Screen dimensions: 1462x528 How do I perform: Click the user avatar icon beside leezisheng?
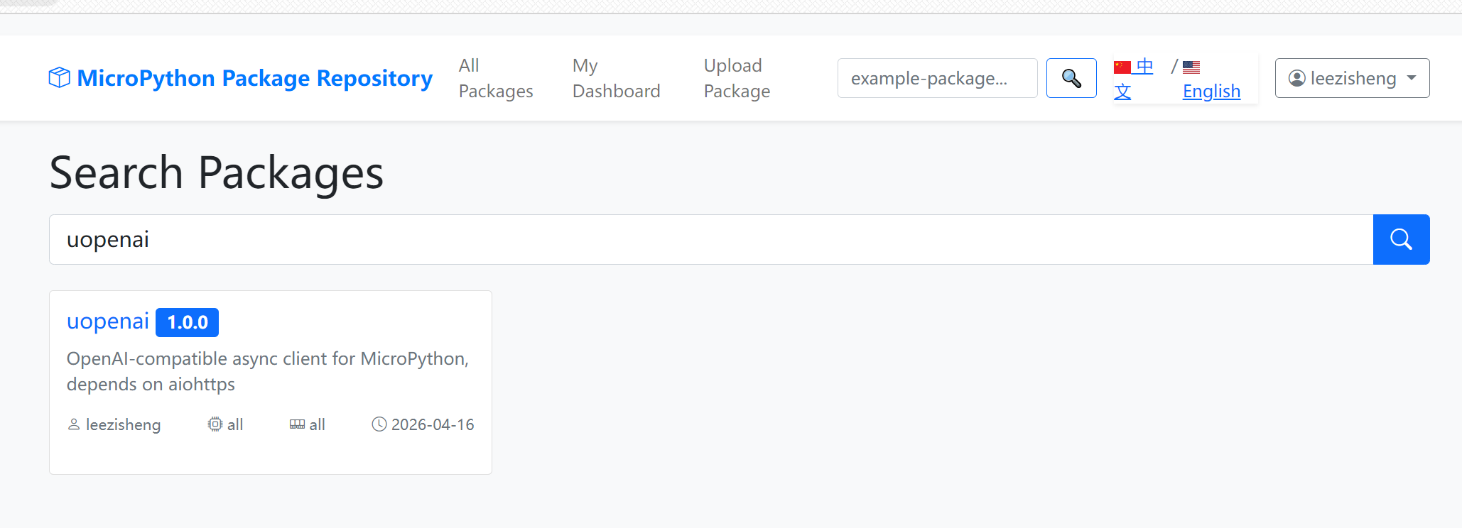point(1297,78)
